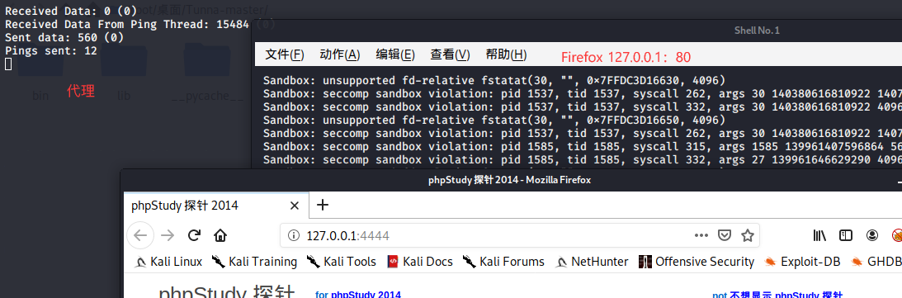Open the NetHunter bookmark

(592, 262)
